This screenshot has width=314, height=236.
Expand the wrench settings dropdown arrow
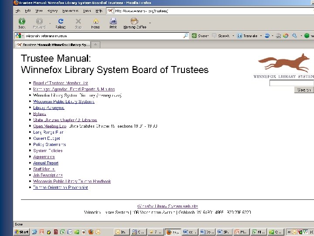[301, 36]
